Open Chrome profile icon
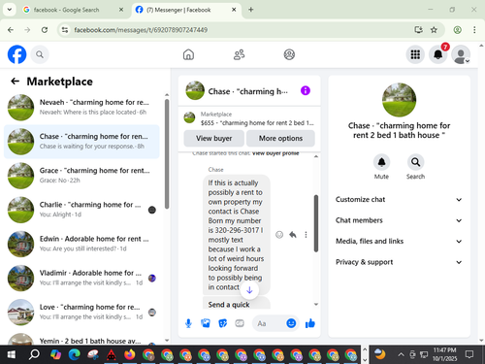The height and width of the screenshot is (364, 485). [x=457, y=30]
